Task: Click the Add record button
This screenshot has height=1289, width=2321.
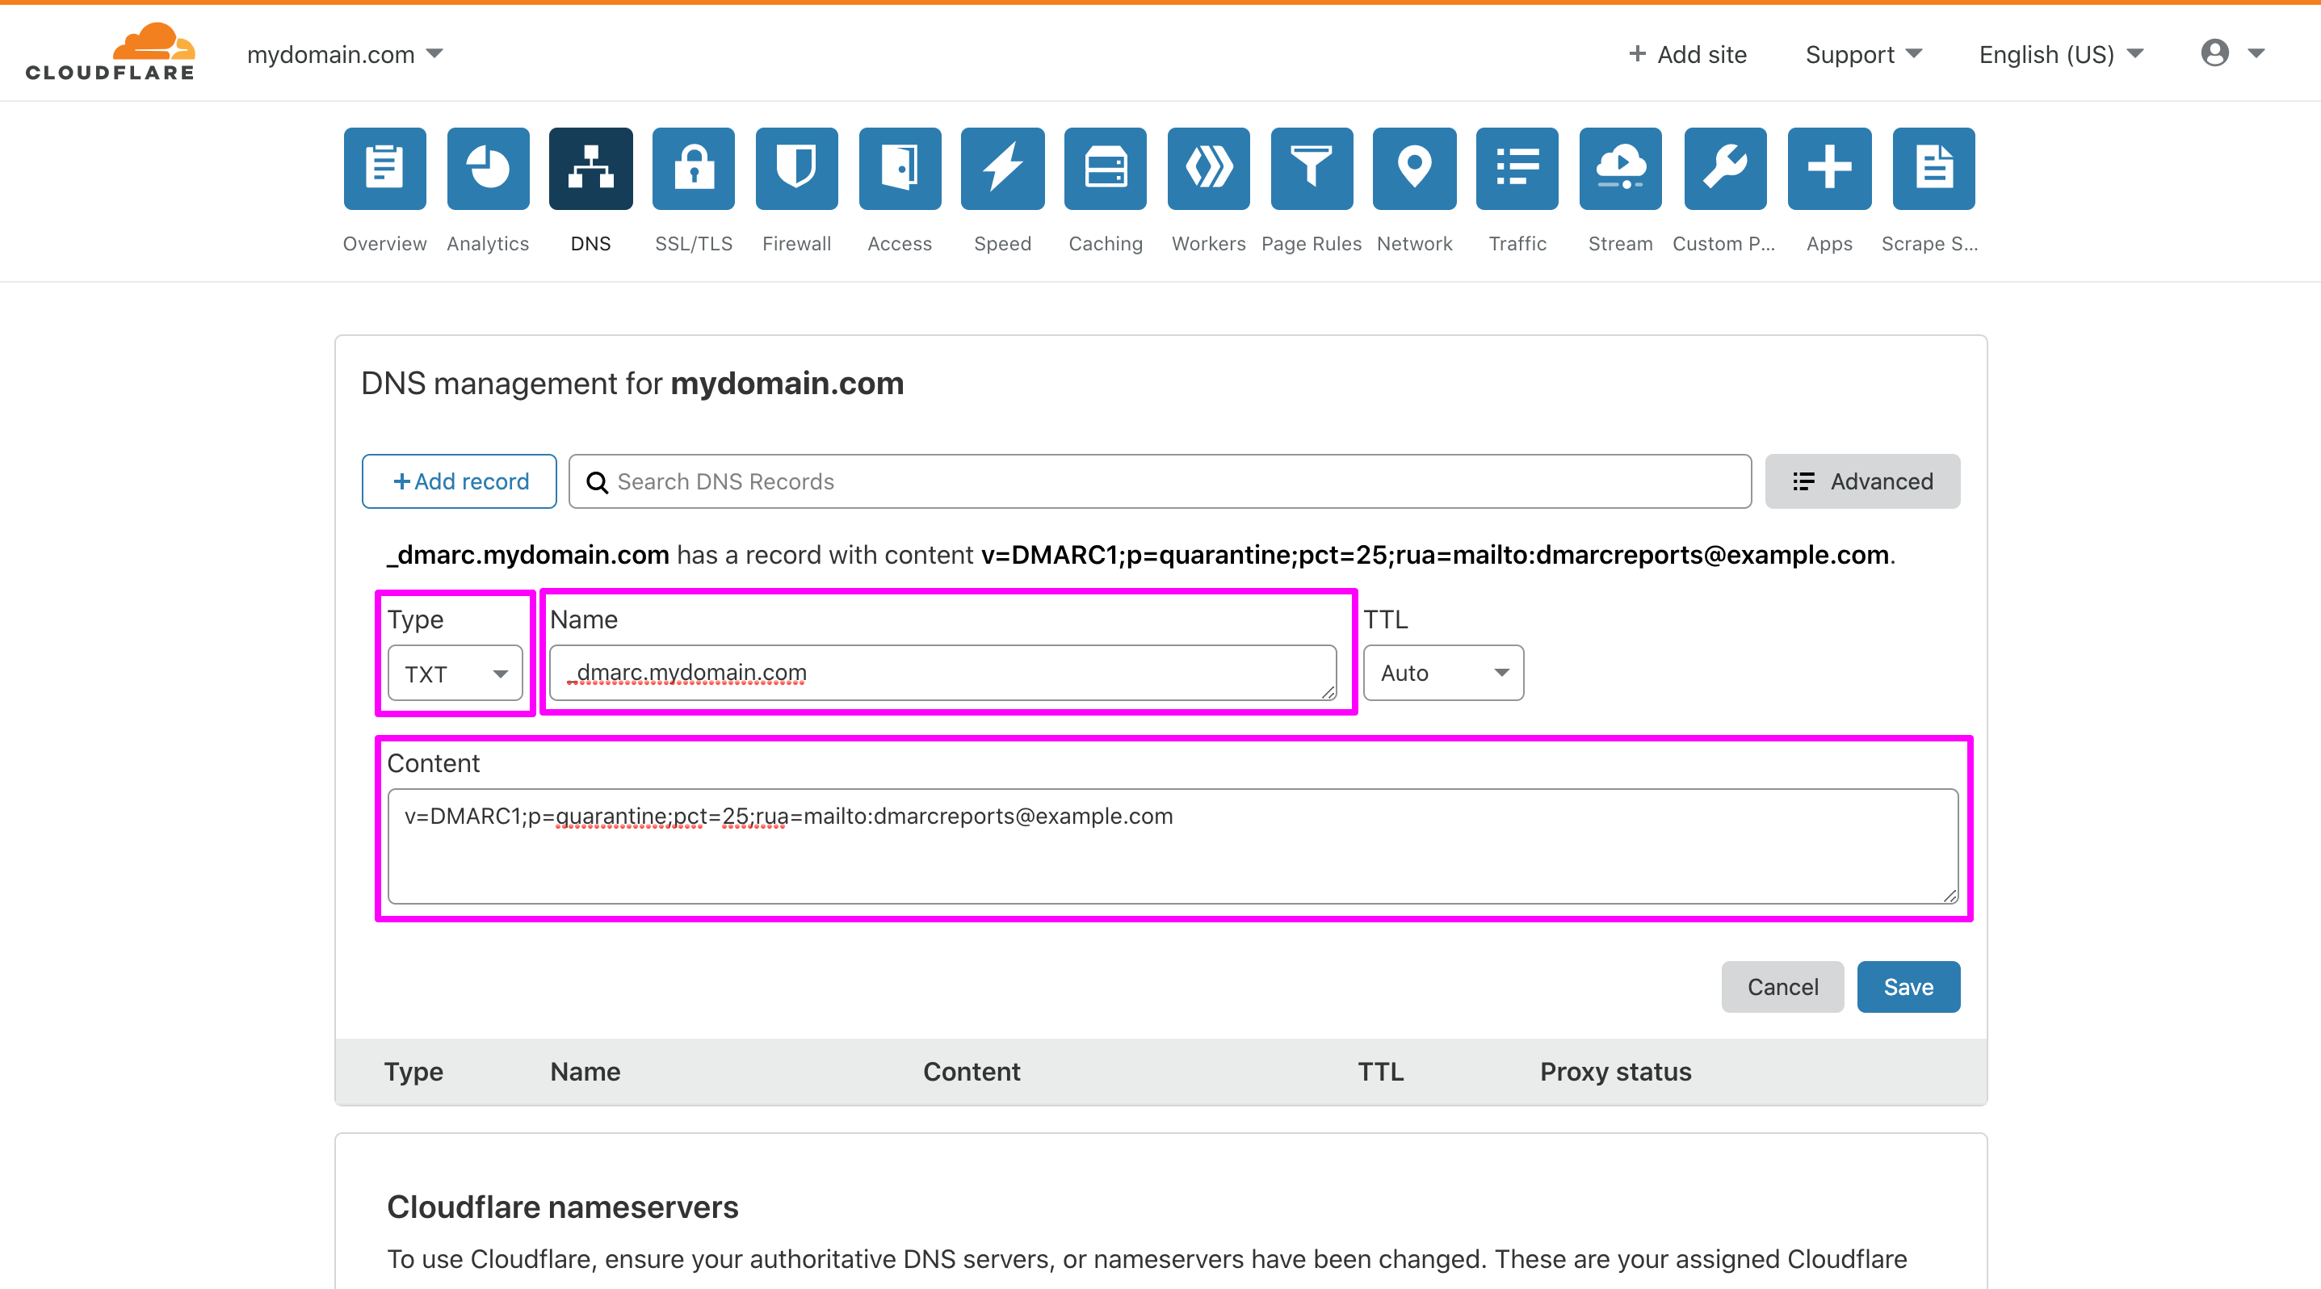Action: click(x=459, y=481)
